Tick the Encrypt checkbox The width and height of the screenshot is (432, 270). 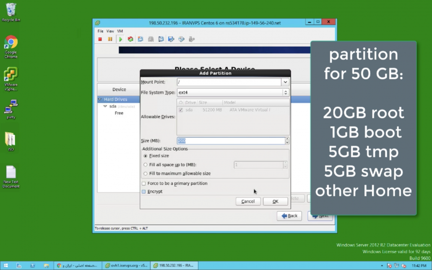pyautogui.click(x=144, y=192)
